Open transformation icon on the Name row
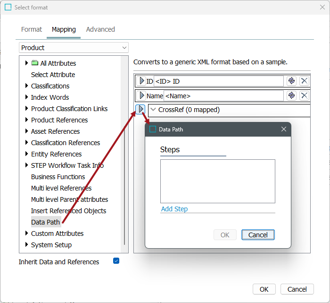This screenshot has width=330, height=303. pyautogui.click(x=291, y=95)
